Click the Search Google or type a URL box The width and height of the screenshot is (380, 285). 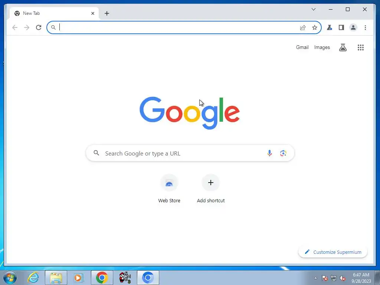(190, 153)
